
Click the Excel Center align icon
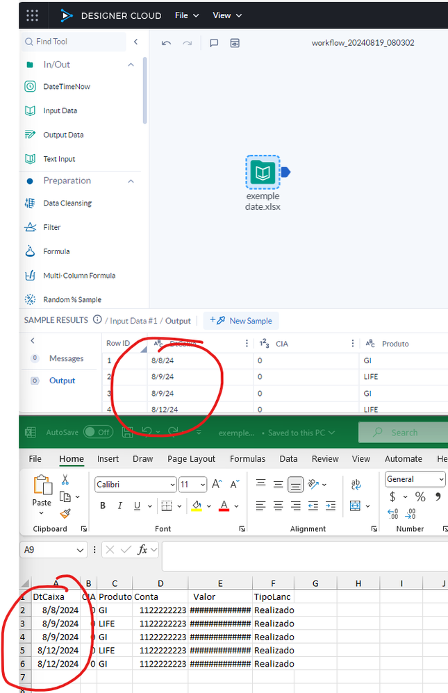tap(278, 506)
